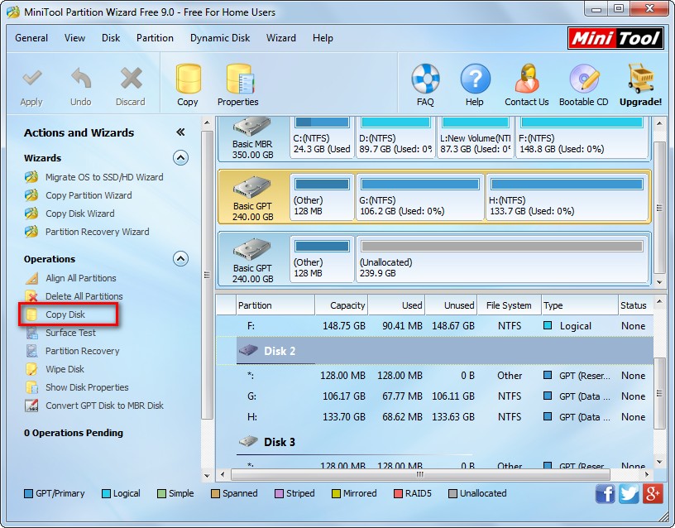Click the Twitter bird icon
Image resolution: width=675 pixels, height=528 pixels.
click(629, 493)
